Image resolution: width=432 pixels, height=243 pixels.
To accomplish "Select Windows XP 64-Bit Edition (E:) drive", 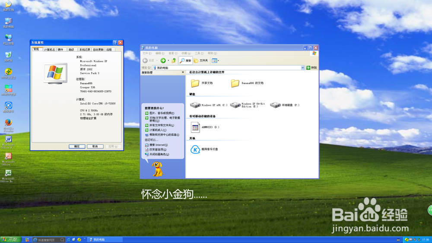I will (248, 105).
